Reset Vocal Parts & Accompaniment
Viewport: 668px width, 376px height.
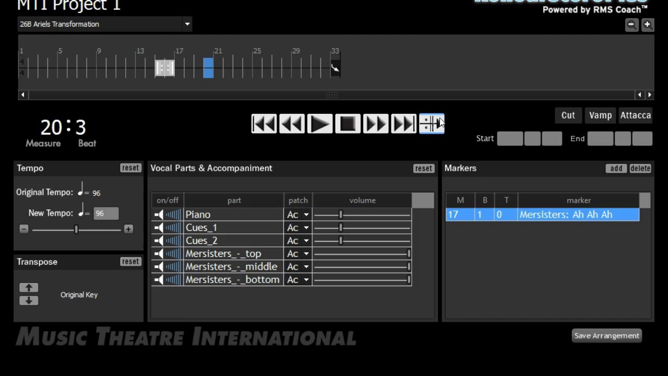[423, 169]
